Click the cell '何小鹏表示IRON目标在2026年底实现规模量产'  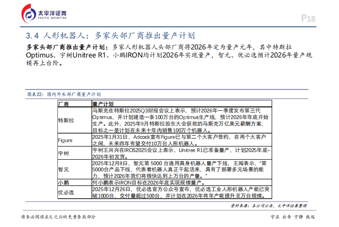click(182, 182)
